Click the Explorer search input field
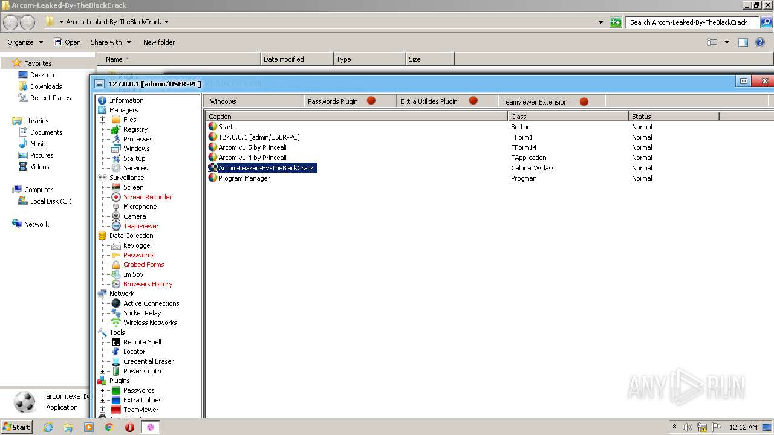This screenshot has height=435, width=774. point(692,22)
